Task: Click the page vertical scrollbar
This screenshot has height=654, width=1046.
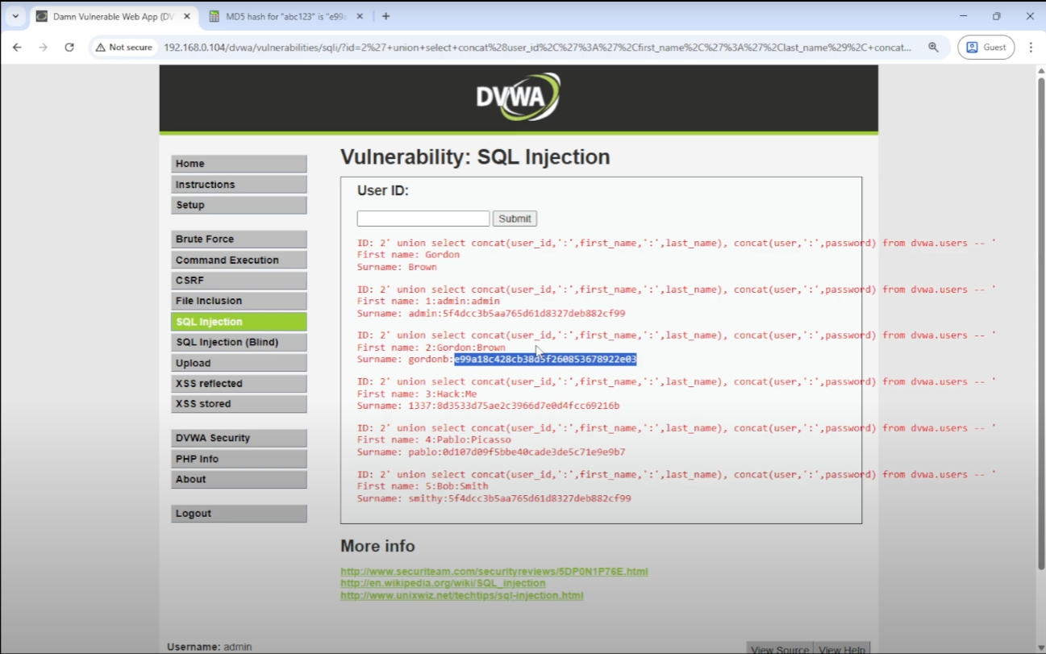Action: (1040, 323)
